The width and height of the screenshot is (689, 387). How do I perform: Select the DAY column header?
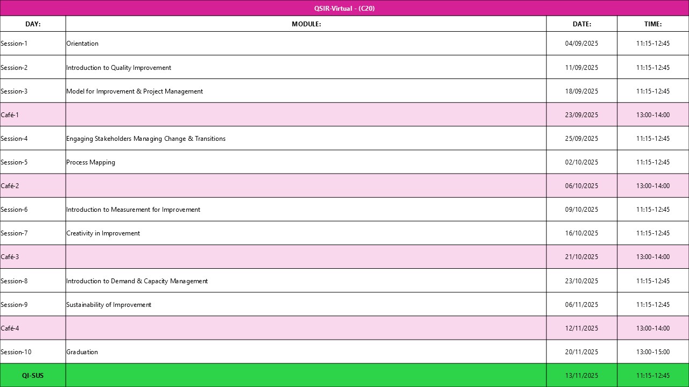pos(33,24)
